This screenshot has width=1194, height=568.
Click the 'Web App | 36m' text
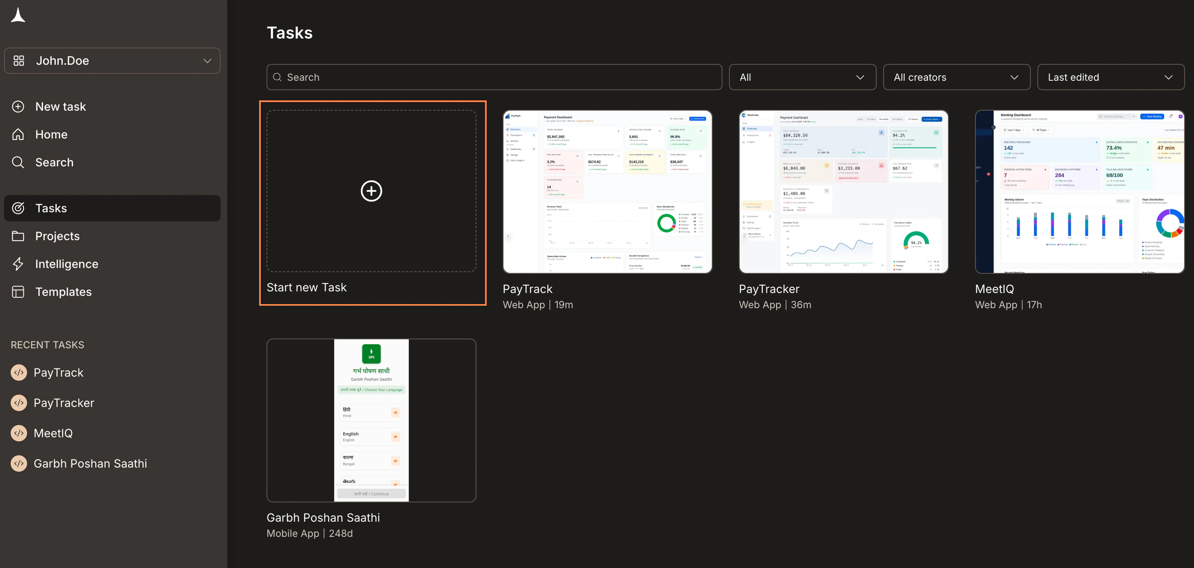click(x=775, y=304)
